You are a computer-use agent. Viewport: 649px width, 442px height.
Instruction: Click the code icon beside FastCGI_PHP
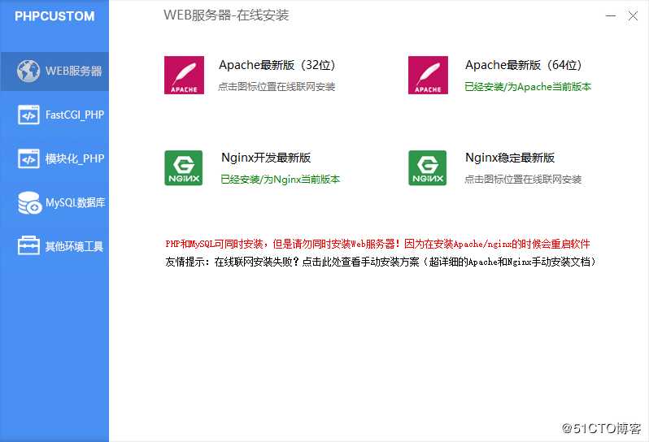click(x=28, y=115)
